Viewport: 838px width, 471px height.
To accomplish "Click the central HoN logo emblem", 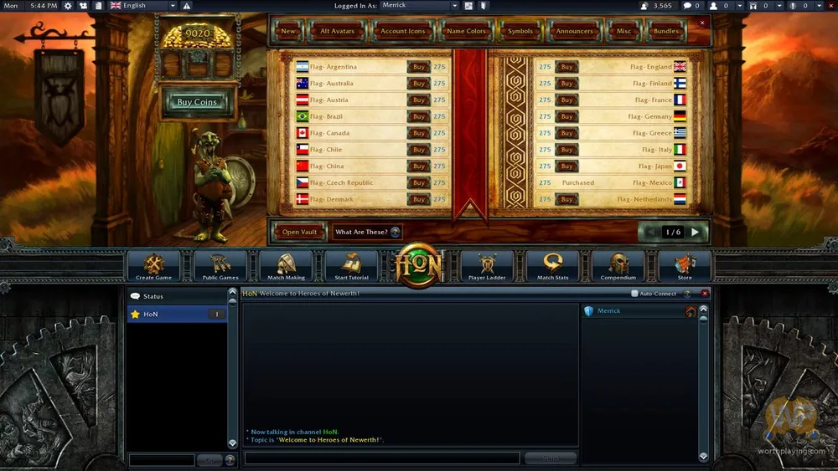I will click(x=419, y=265).
